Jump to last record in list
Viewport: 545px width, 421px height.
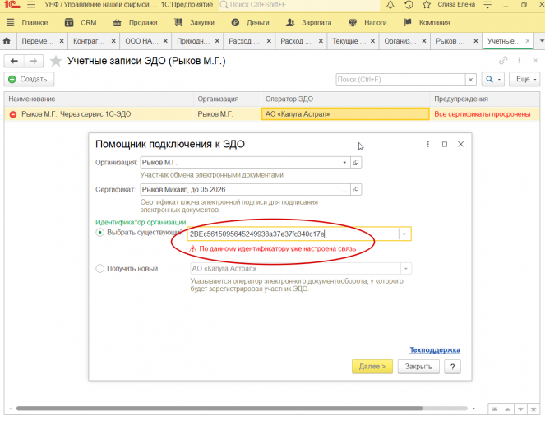coord(533,409)
